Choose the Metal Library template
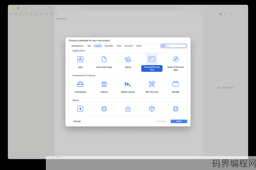Screen dimensions: 256x170 pos(128,84)
